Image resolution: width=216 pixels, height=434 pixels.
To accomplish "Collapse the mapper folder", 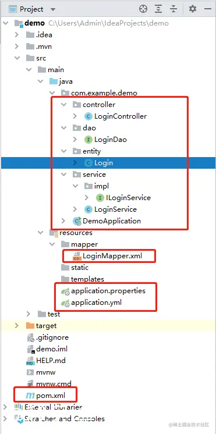I will [x=52, y=244].
